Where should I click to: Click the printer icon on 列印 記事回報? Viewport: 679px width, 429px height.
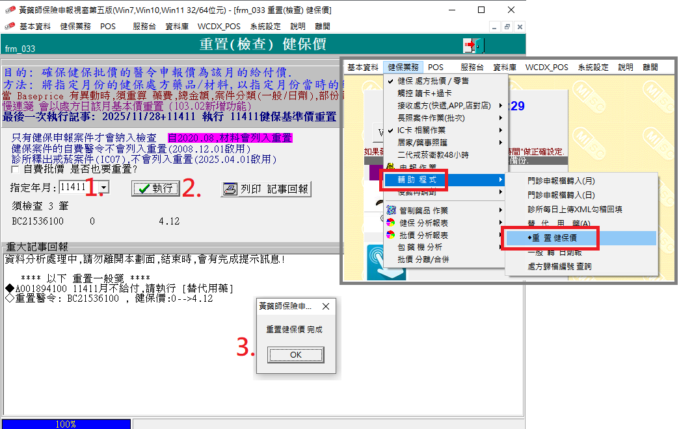tap(230, 189)
